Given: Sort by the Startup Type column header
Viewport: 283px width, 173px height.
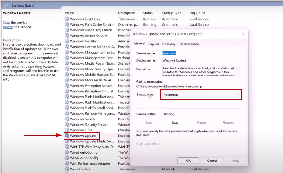Looking at the screenshot, I should pyautogui.click(x=172, y=13).
